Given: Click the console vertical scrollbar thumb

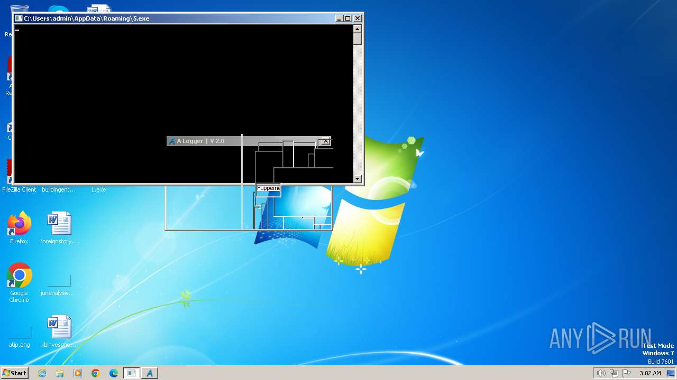Looking at the screenshot, I should point(358,40).
